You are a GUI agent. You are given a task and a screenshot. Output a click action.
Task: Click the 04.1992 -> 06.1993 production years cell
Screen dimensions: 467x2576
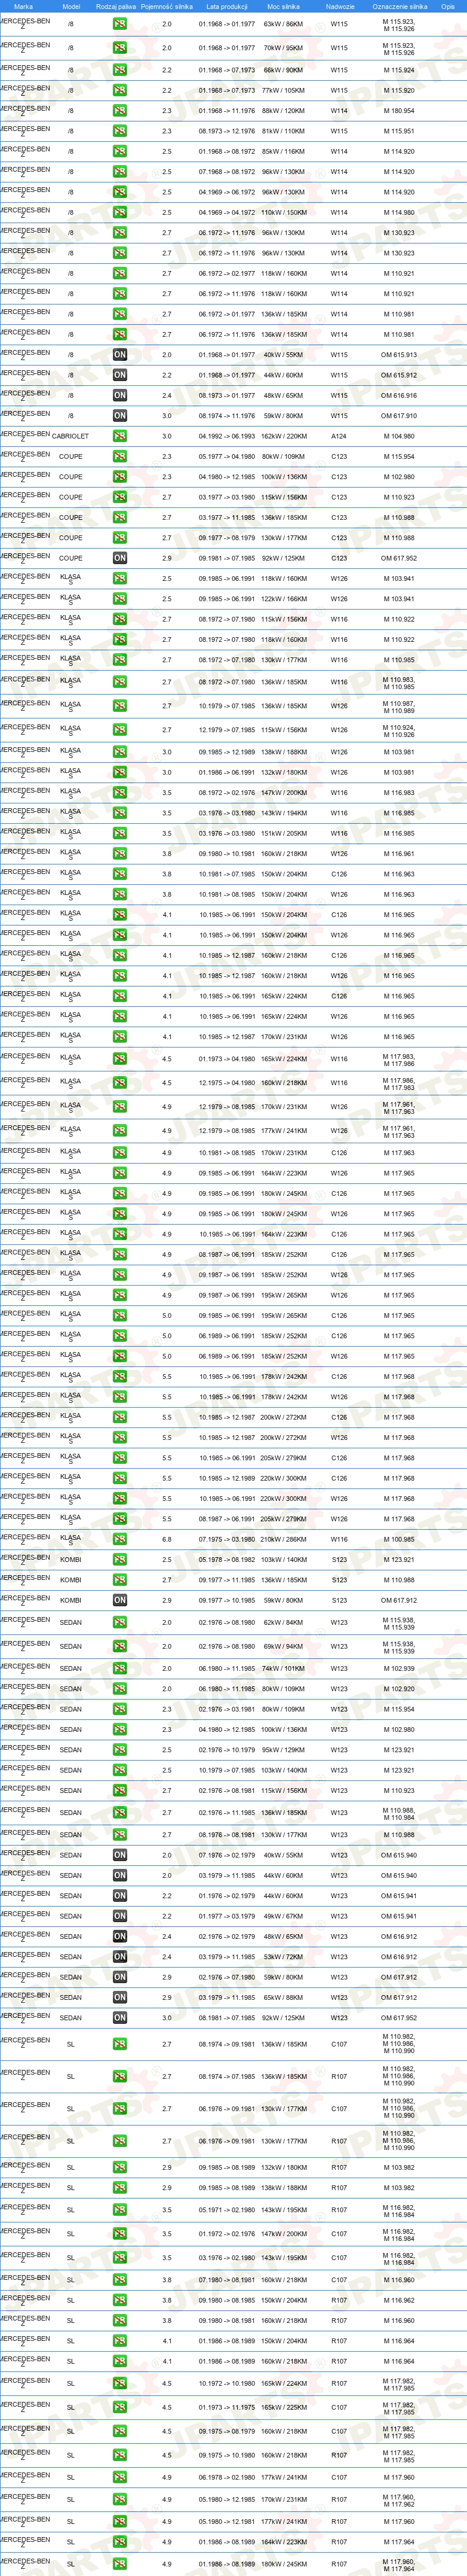point(226,437)
